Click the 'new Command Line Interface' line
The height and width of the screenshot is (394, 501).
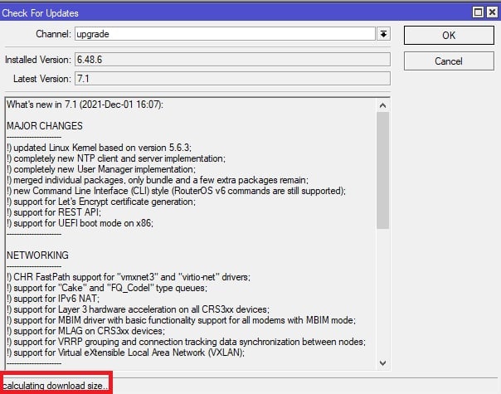176,191
